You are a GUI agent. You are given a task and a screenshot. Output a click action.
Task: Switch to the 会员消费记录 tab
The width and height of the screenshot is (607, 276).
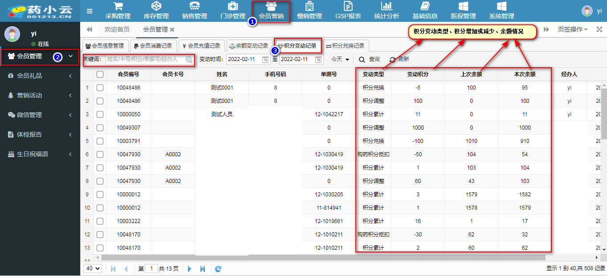pos(153,45)
